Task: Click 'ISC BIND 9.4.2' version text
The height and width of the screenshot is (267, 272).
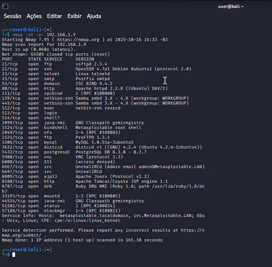Action: click(94, 83)
